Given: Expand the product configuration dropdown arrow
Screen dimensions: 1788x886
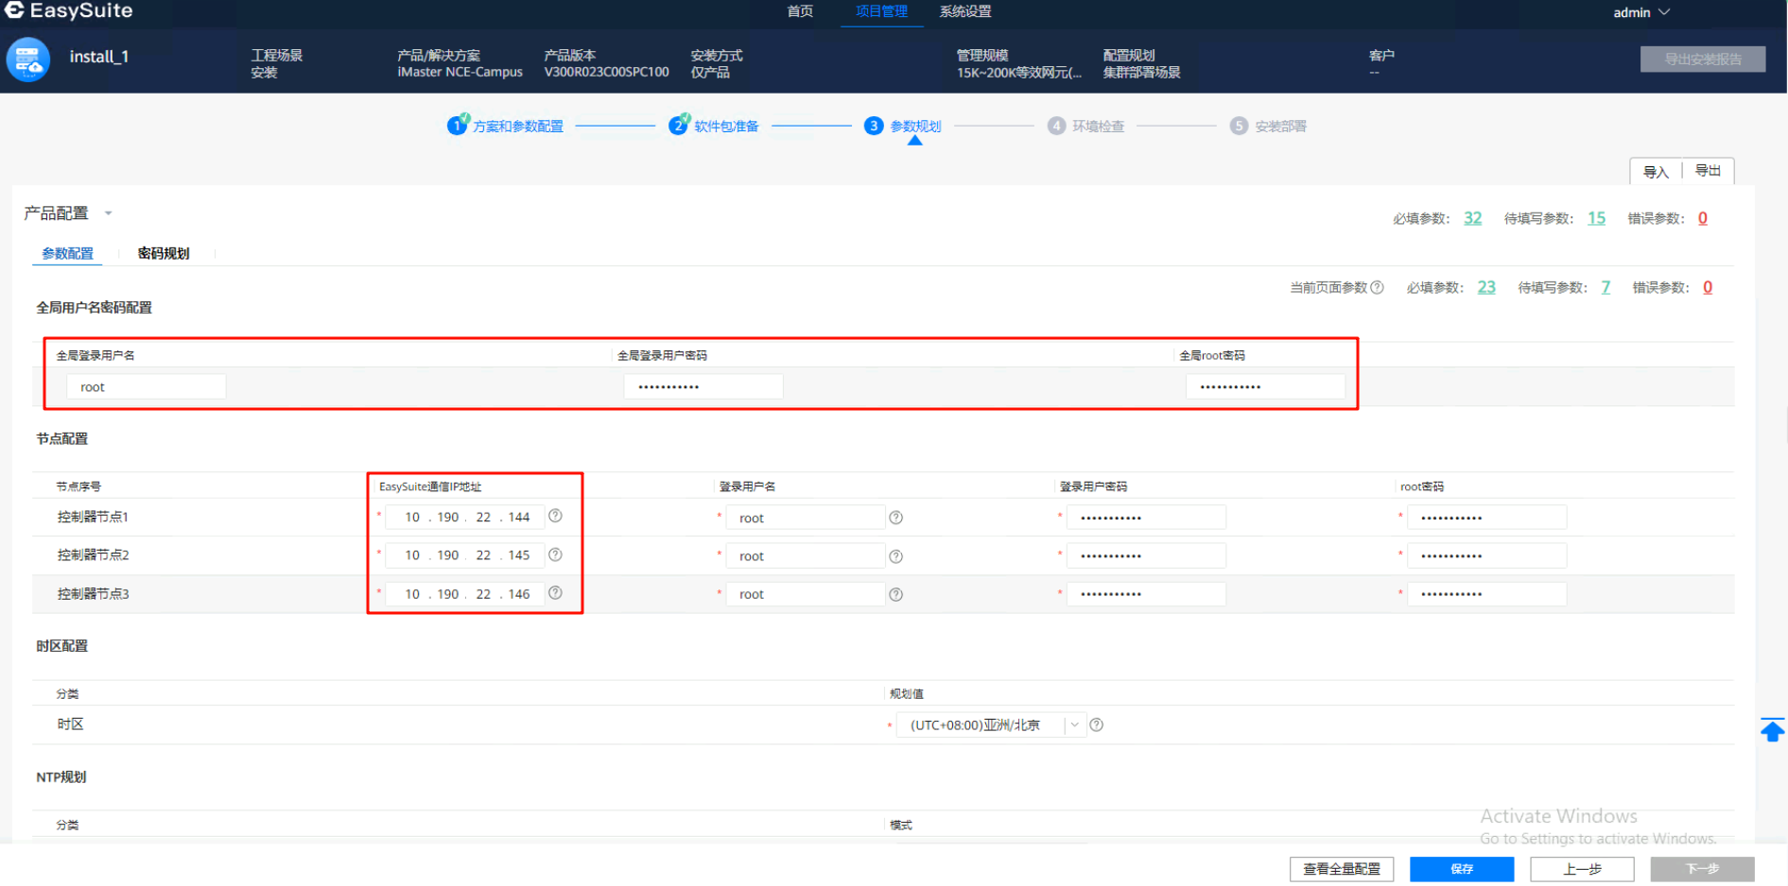Looking at the screenshot, I should coord(109,213).
